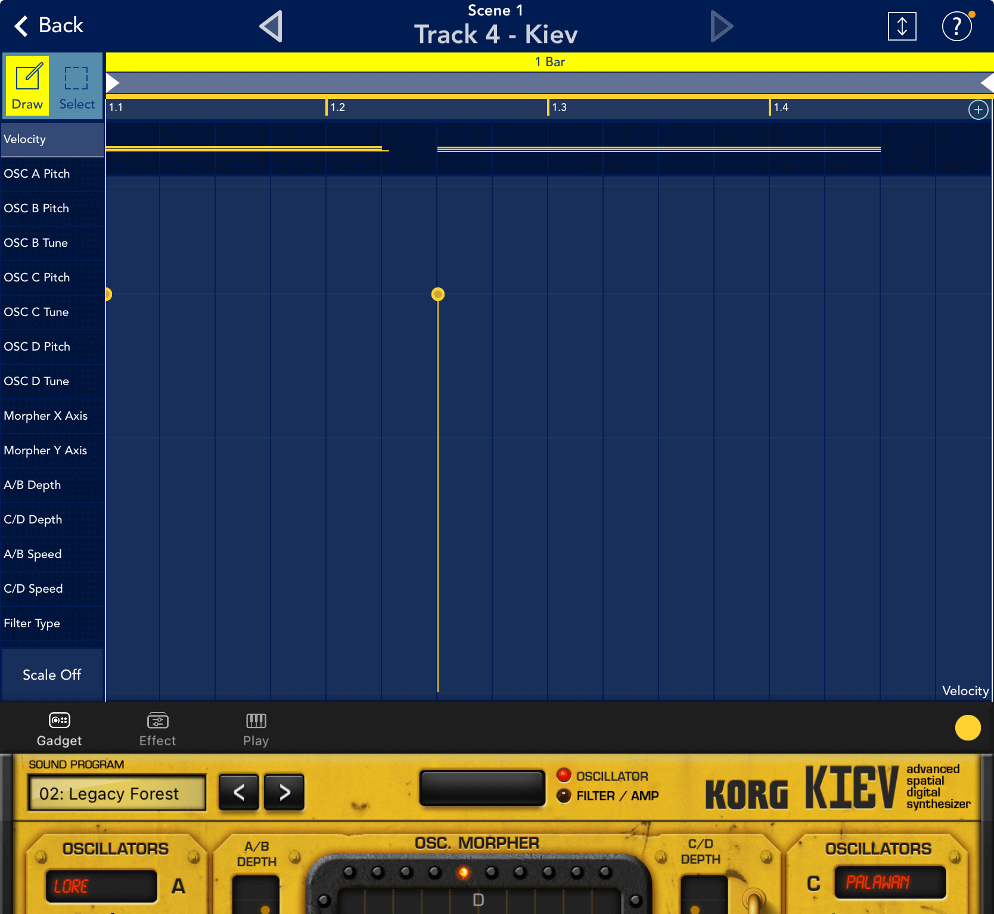The width and height of the screenshot is (994, 914).
Task: Click the 1 Bar length strip
Action: 549,62
